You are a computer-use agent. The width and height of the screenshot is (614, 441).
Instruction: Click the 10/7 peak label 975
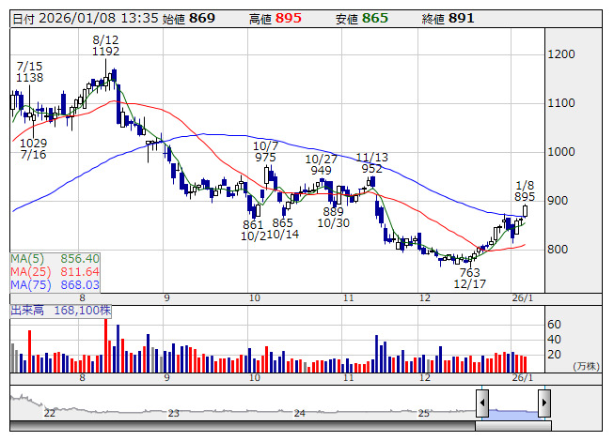[265, 158]
